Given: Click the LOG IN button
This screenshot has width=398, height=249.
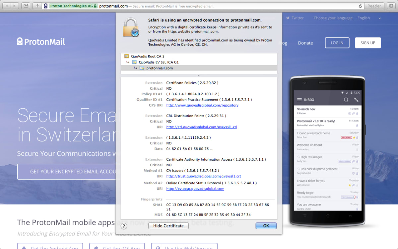Looking at the screenshot, I should 337,43.
